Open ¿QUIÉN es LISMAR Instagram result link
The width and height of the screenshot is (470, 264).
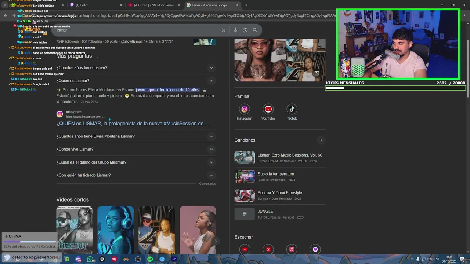(133, 124)
